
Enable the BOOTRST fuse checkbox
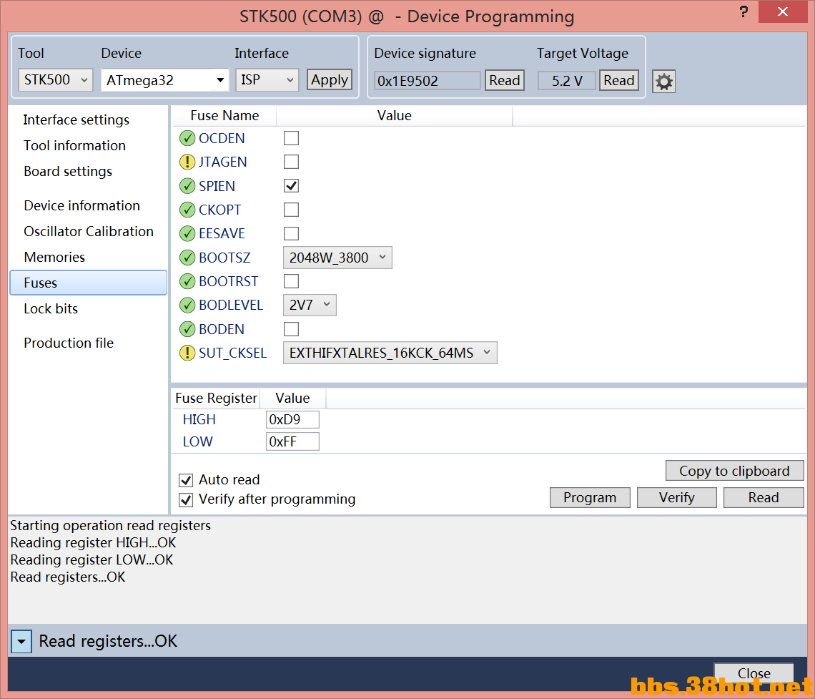pos(291,281)
